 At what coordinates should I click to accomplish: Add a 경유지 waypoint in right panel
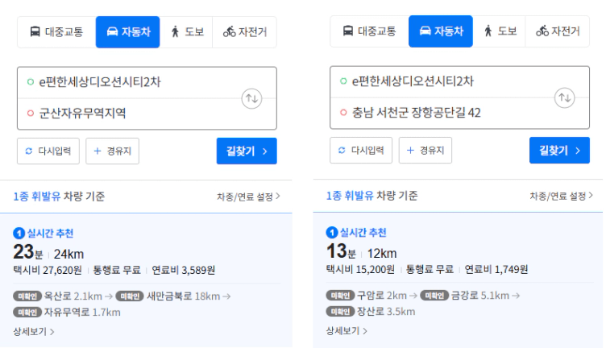pyautogui.click(x=425, y=151)
